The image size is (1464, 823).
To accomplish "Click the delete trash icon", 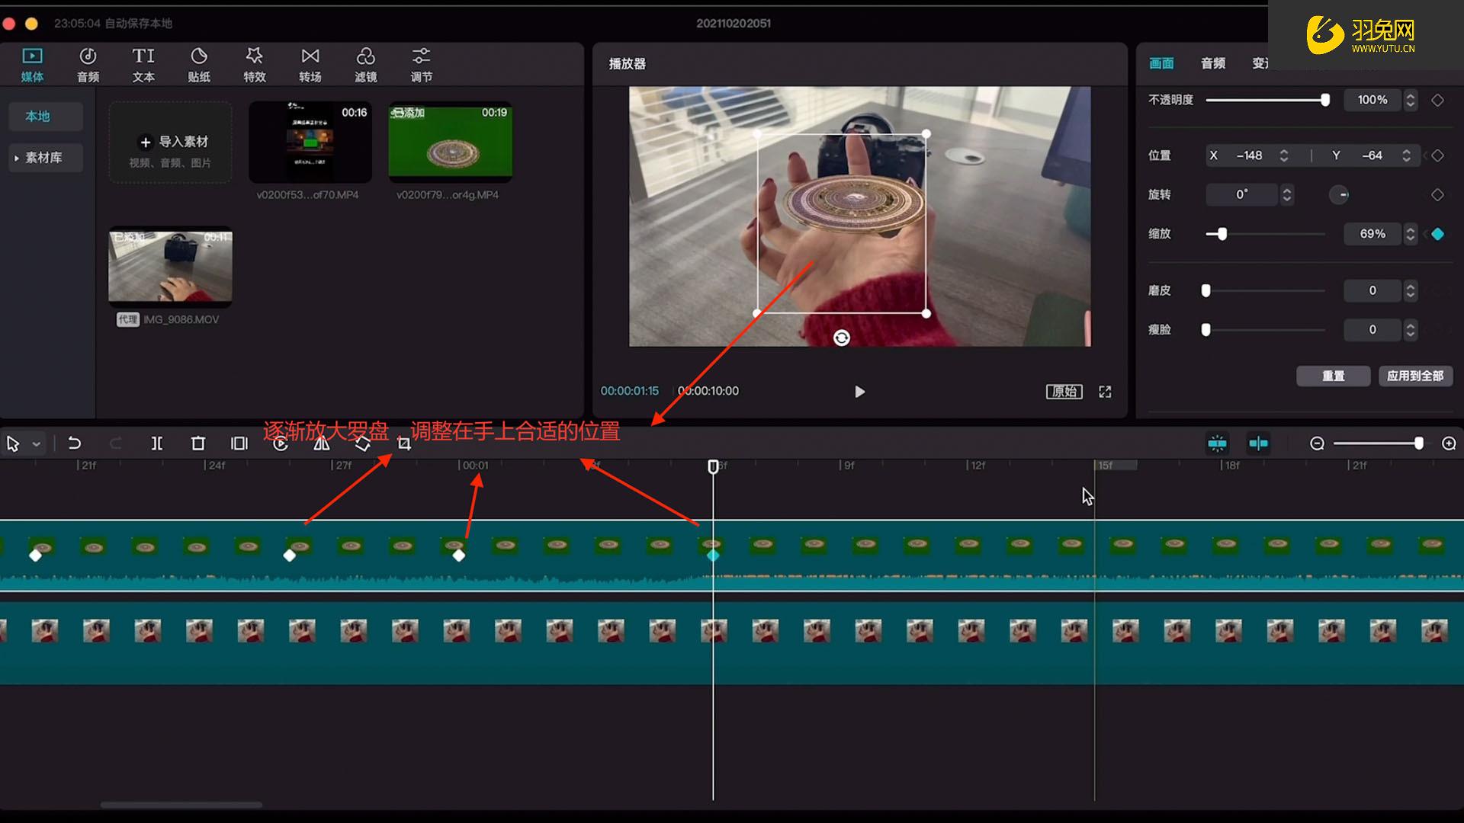I will coord(197,444).
